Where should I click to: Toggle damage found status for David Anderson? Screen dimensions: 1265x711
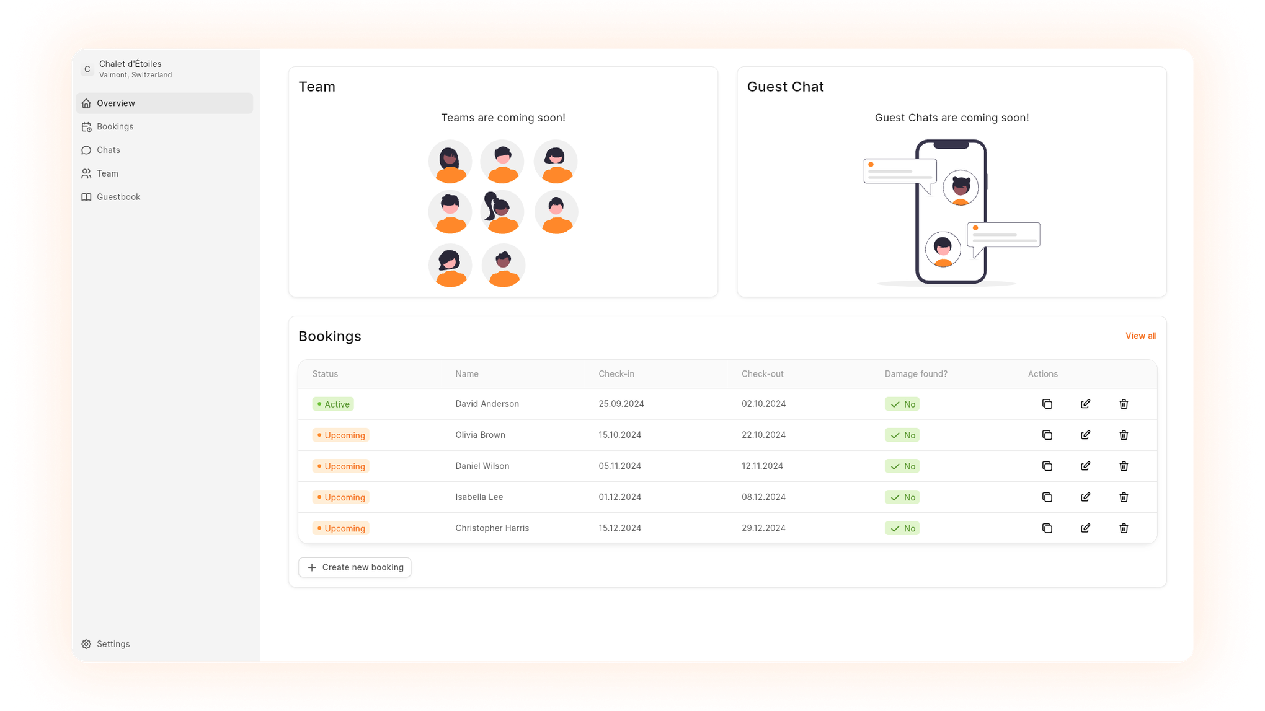[902, 404]
